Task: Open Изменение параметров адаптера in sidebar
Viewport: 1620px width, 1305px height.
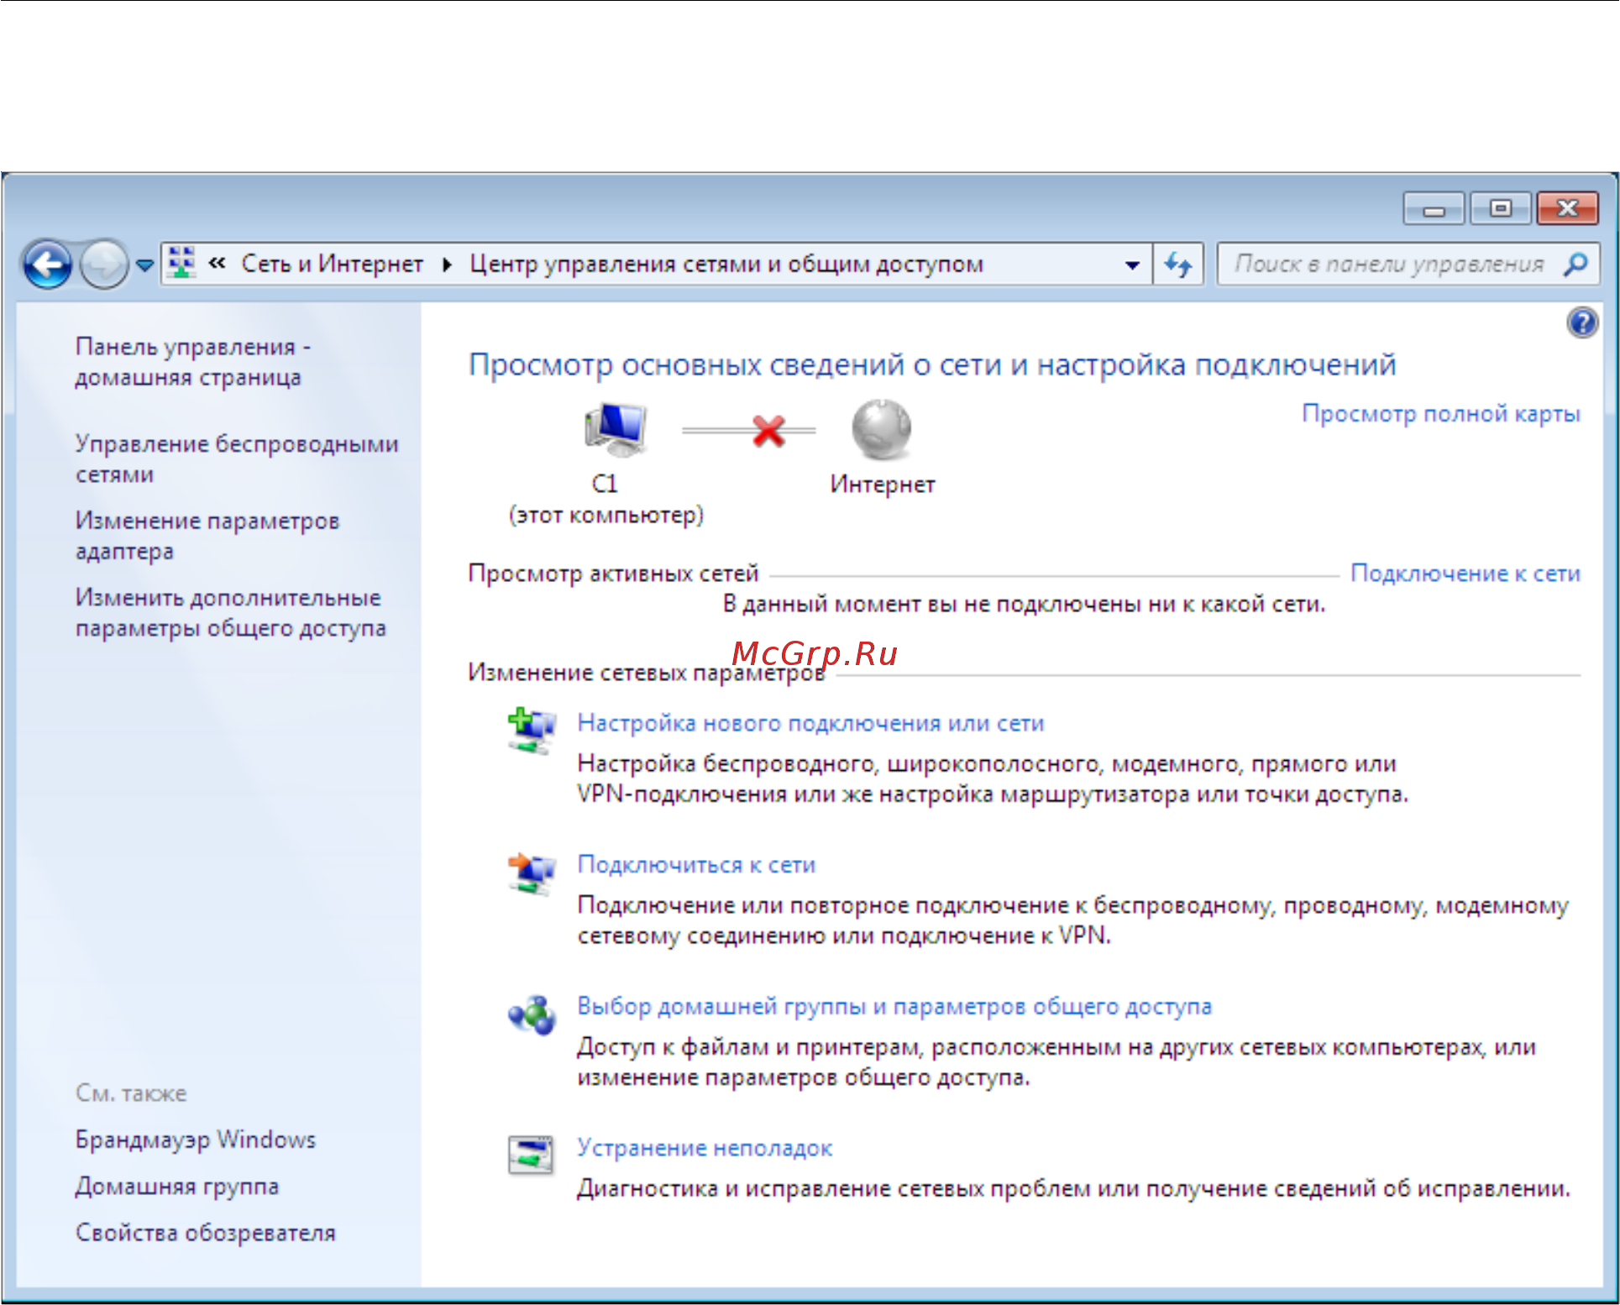Action: click(x=207, y=536)
